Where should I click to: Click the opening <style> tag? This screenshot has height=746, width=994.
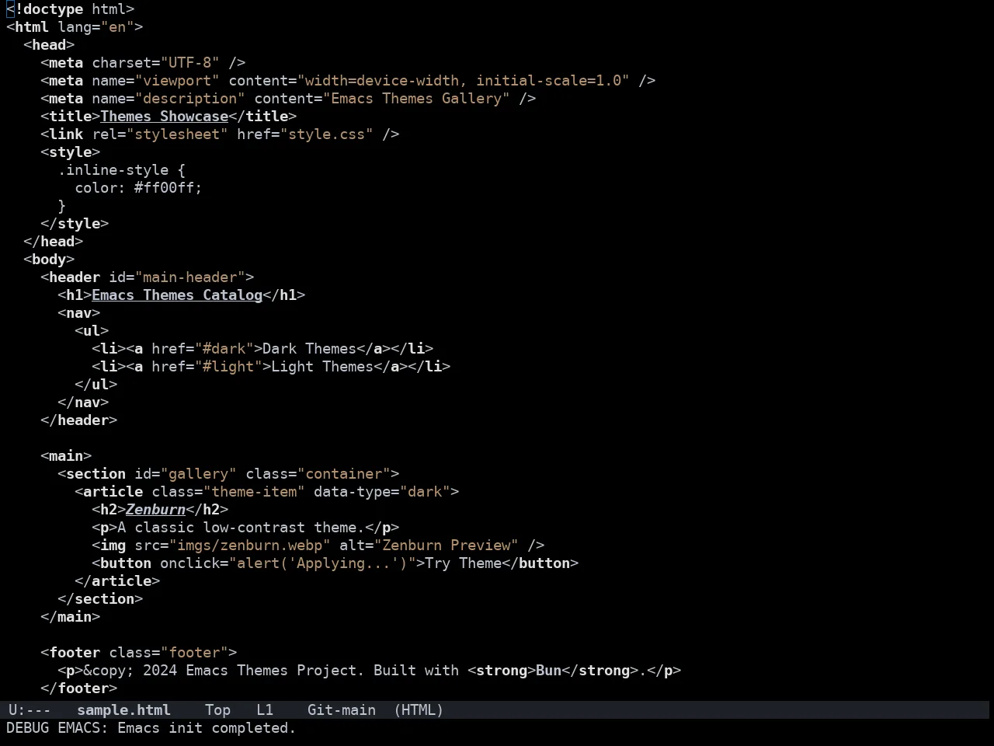click(70, 152)
